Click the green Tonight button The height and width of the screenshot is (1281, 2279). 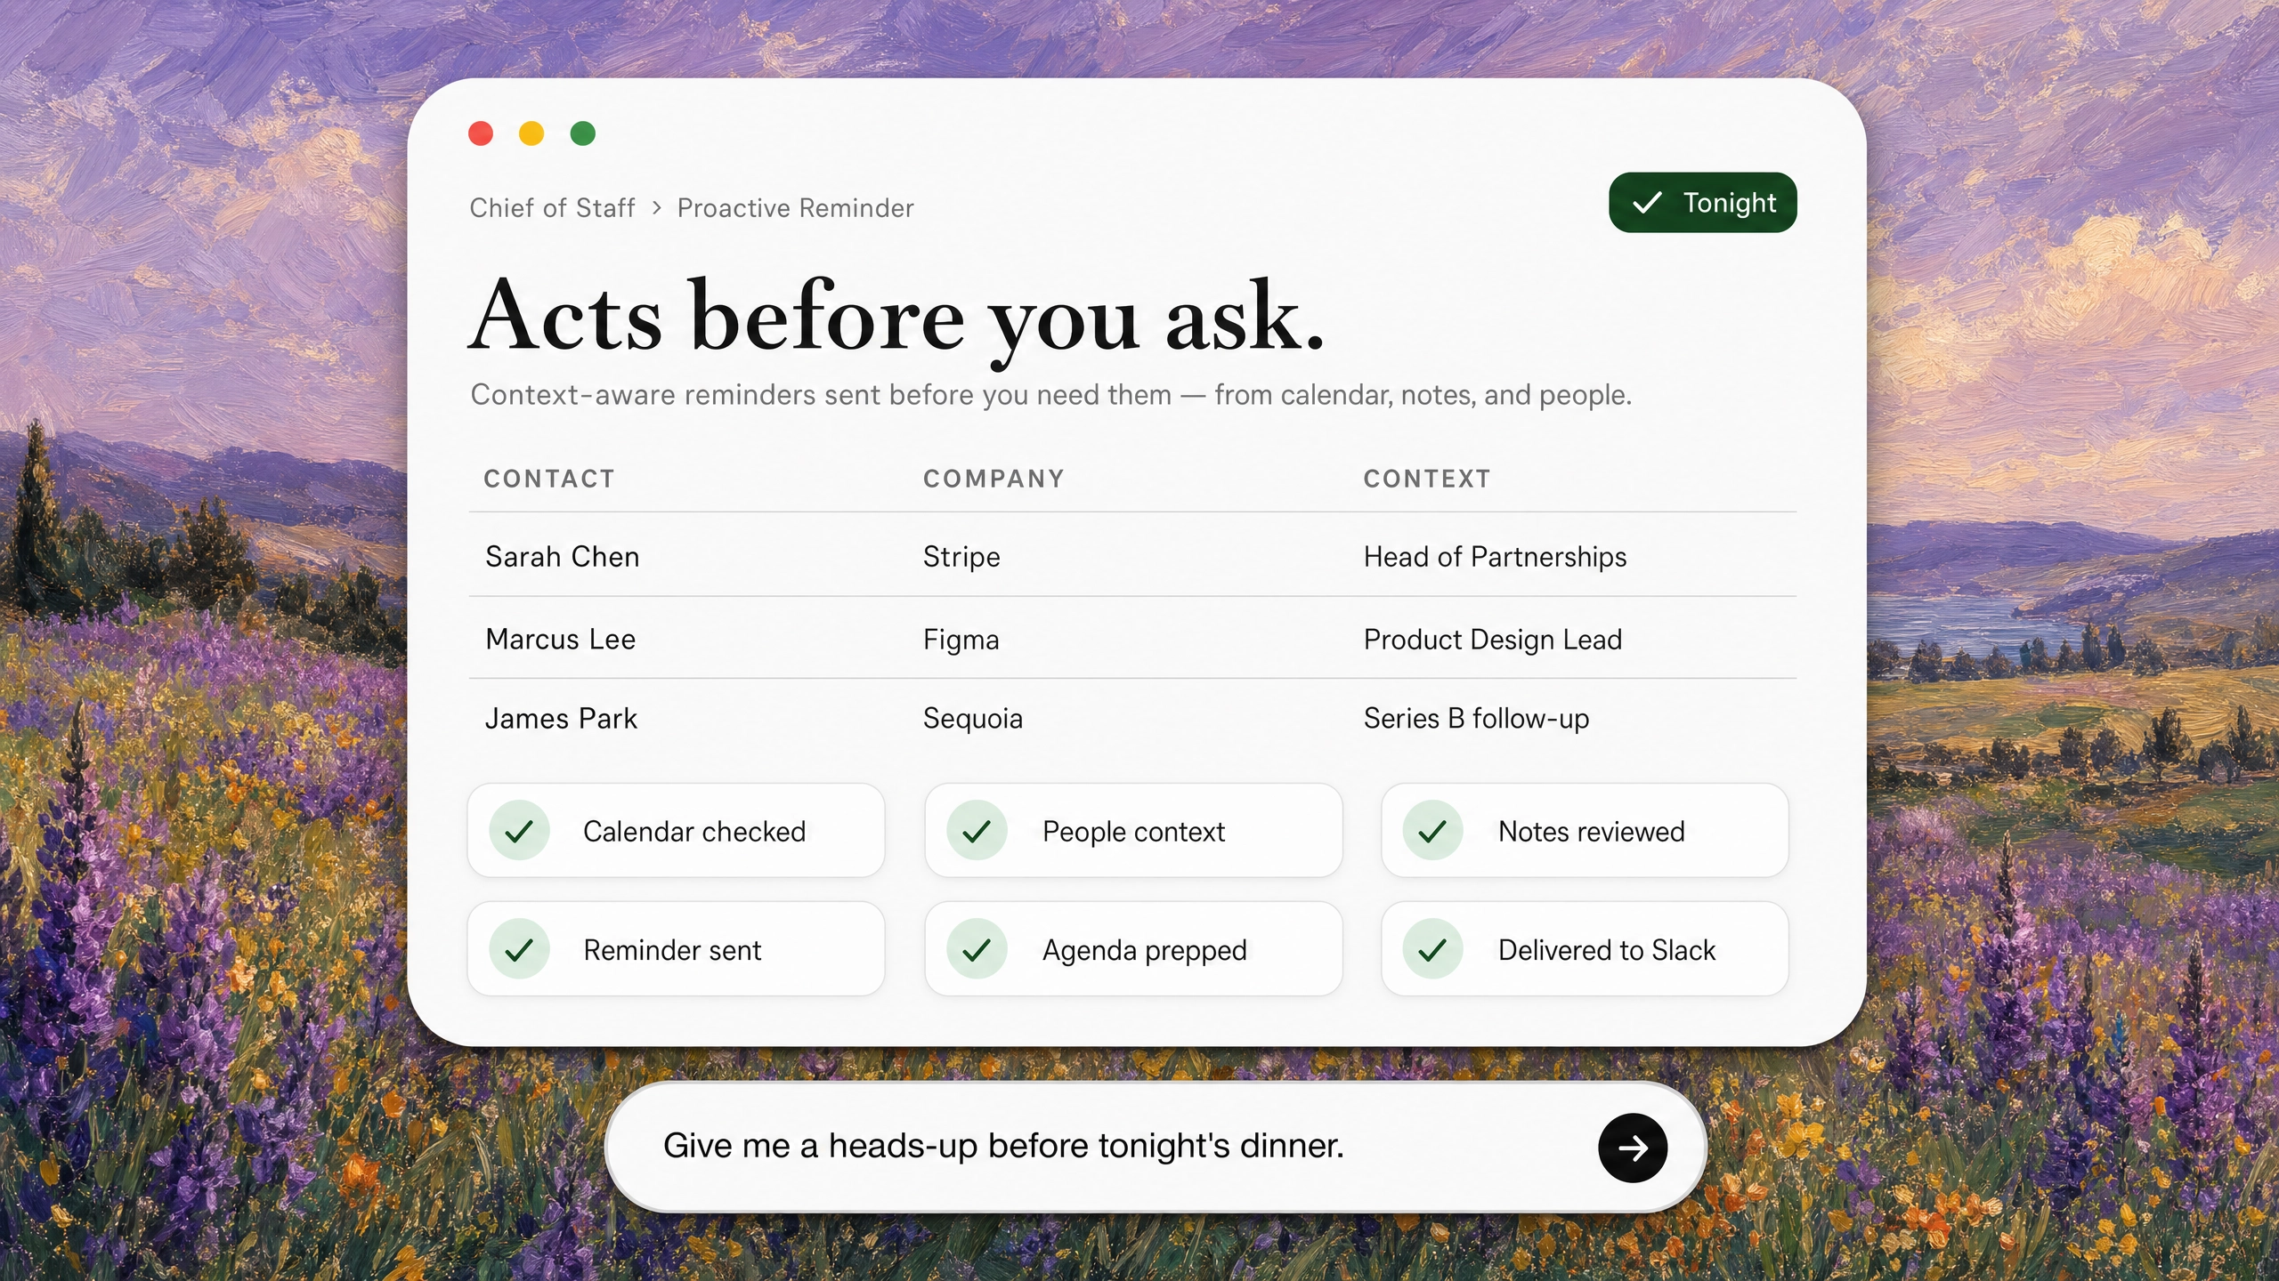pos(1702,203)
